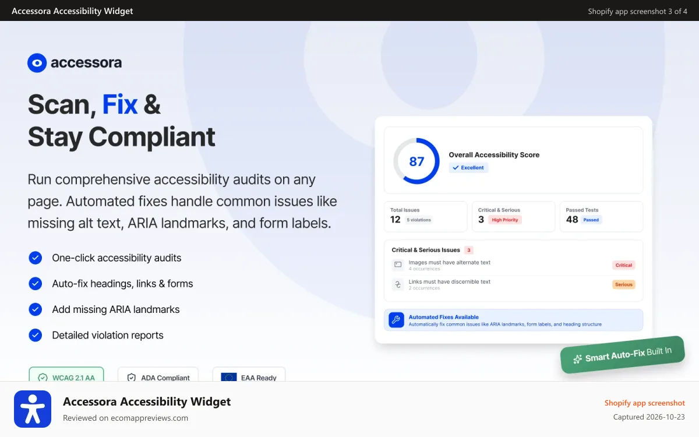699x437 pixels.
Task: Click checkmark next to Add missing ARIA landmarks
Action: (36, 309)
